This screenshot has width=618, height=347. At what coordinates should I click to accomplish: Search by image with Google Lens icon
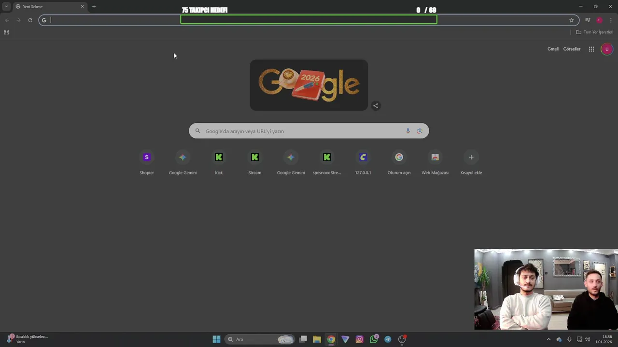420,131
